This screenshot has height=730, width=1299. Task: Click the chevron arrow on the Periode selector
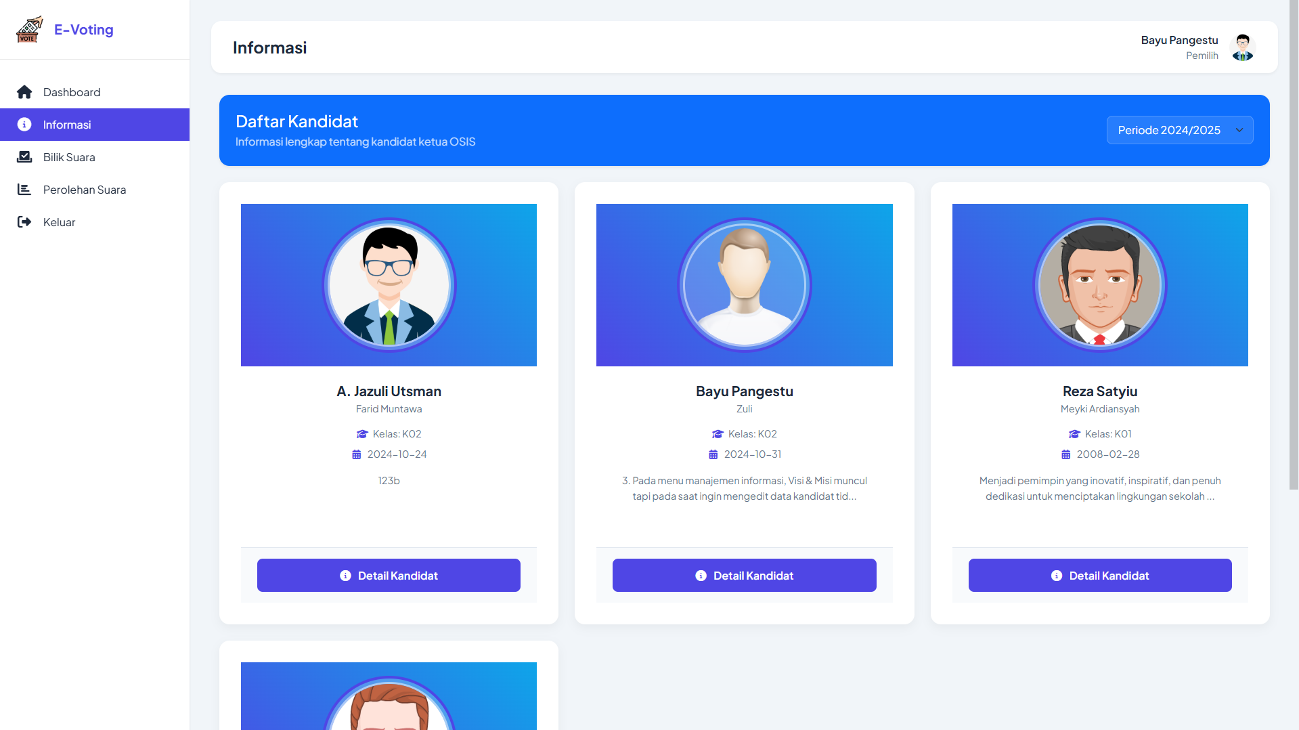coord(1239,130)
